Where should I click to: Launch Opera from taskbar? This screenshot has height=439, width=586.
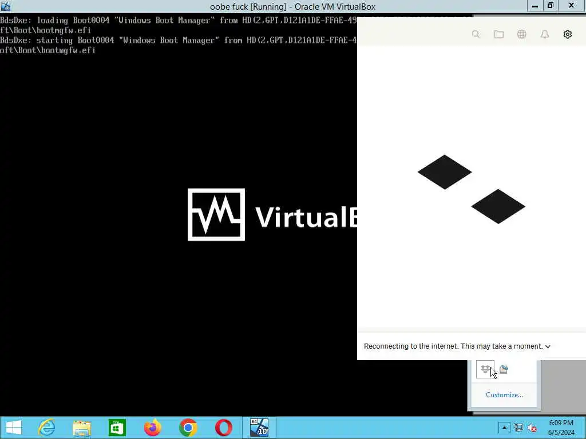[224, 428]
